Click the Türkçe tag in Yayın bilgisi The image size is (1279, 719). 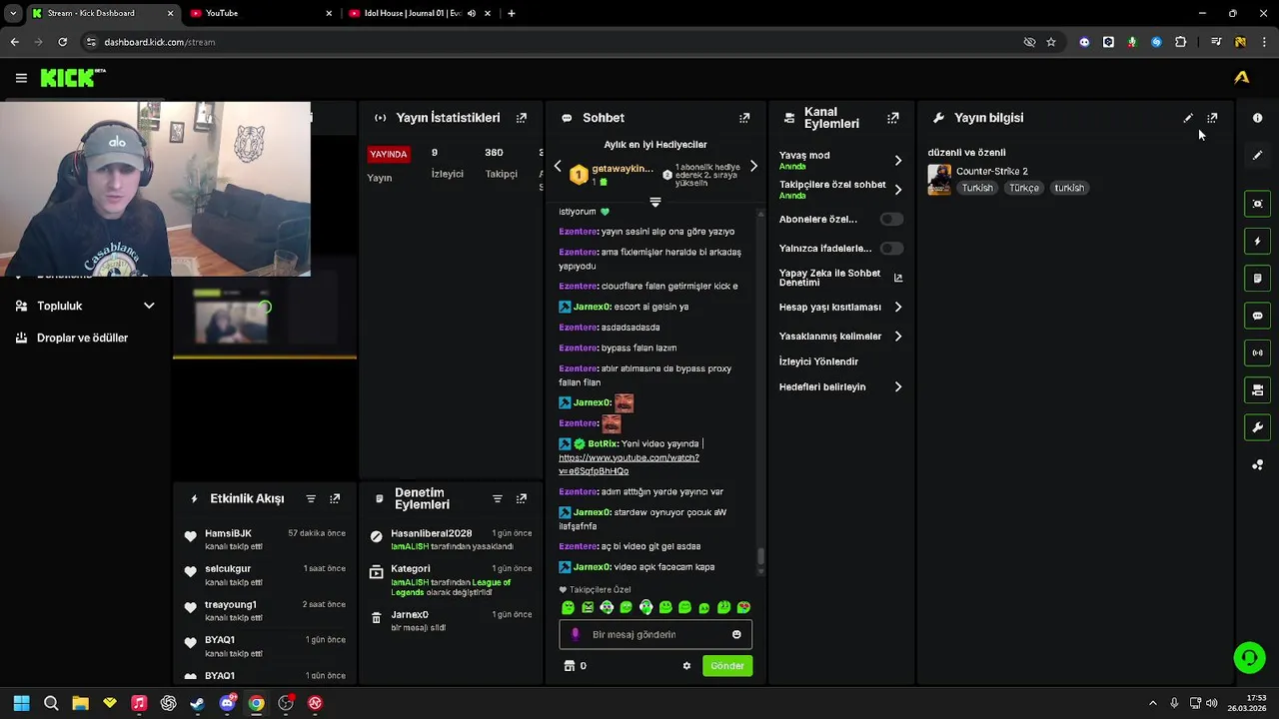(x=1024, y=188)
